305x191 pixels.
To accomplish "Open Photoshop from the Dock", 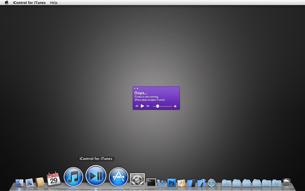I will pos(172,183).
